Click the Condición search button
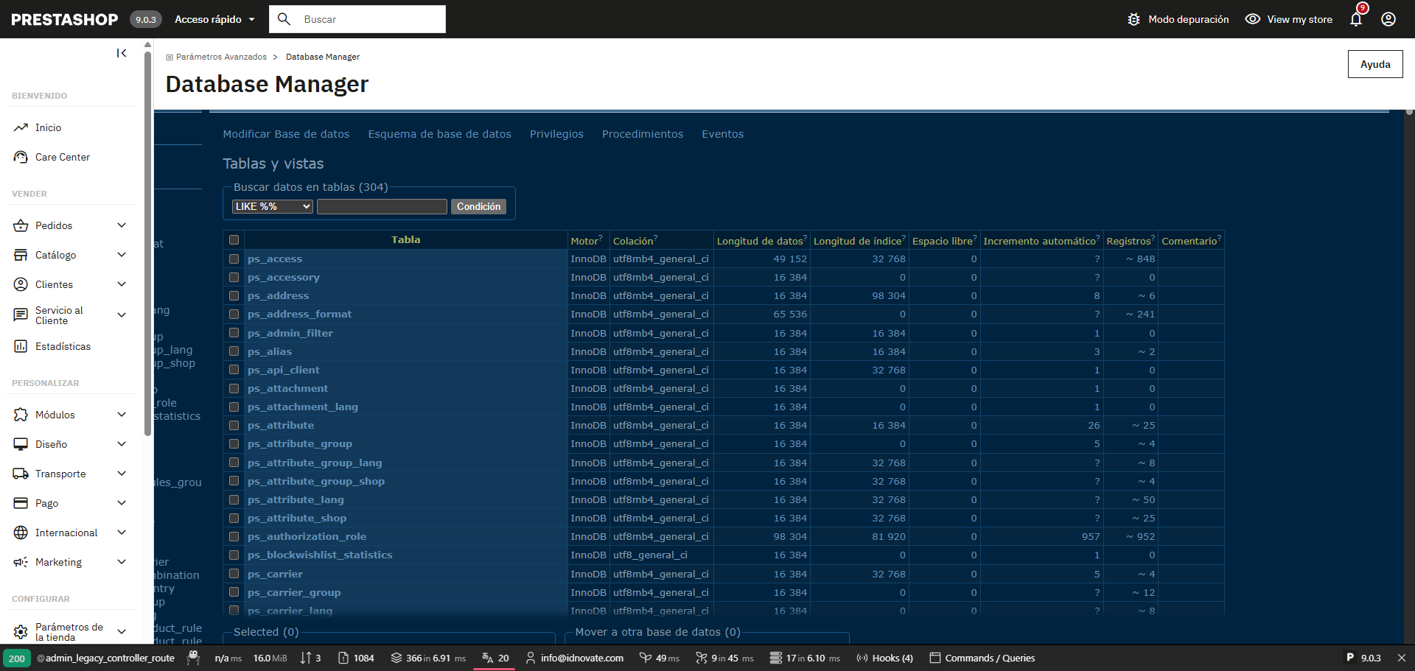Image resolution: width=1415 pixels, height=671 pixels. 479,206
